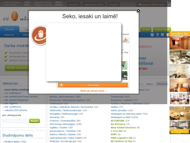Click the keyword search input field

click(15, 121)
